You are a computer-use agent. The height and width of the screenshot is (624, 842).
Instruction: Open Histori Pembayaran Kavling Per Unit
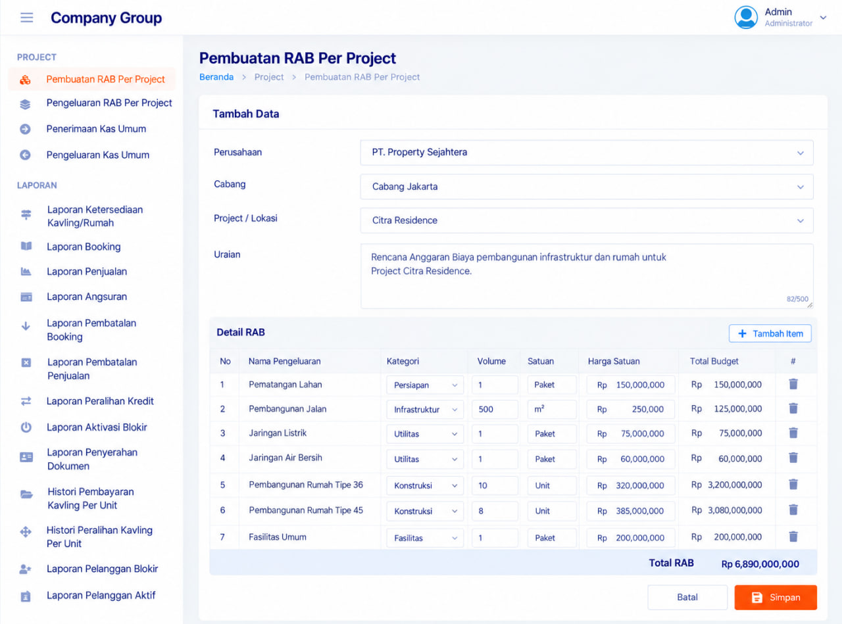tap(91, 498)
